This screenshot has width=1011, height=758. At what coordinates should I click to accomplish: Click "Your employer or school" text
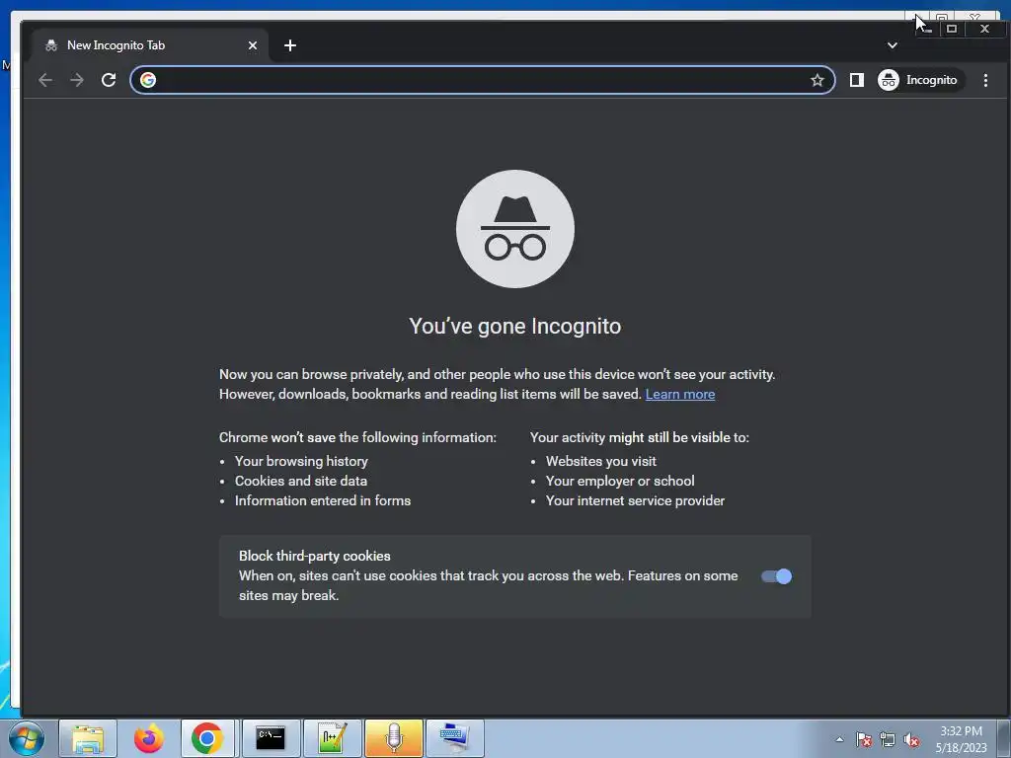pos(620,481)
